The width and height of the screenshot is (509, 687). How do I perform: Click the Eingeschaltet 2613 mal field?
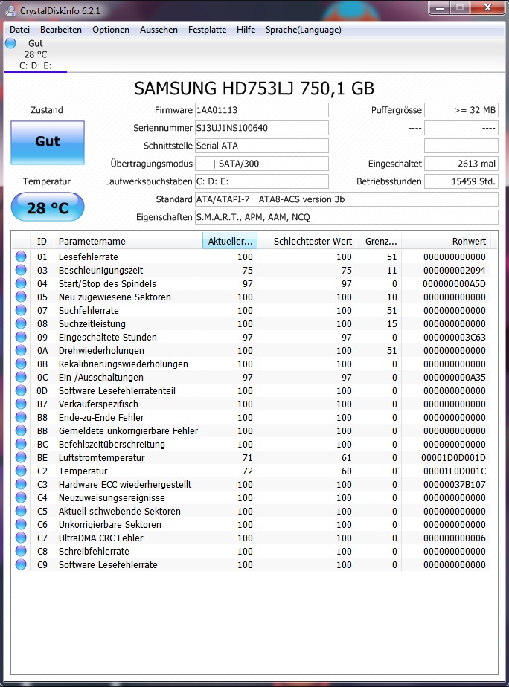[461, 164]
